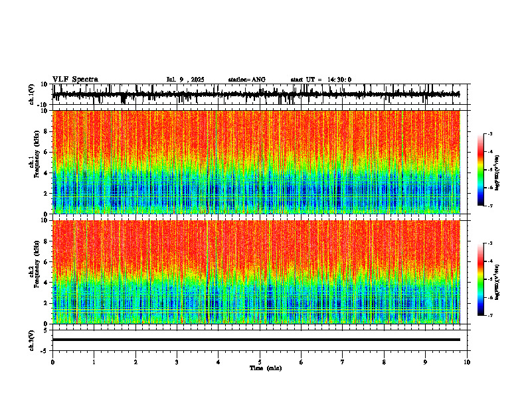This screenshot has width=526, height=406.
Task: Click the '5' minute tick label on time axis
Action: (260, 362)
